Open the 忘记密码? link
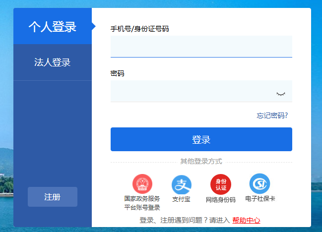Screen dimensions: 322x232 click(x=272, y=116)
